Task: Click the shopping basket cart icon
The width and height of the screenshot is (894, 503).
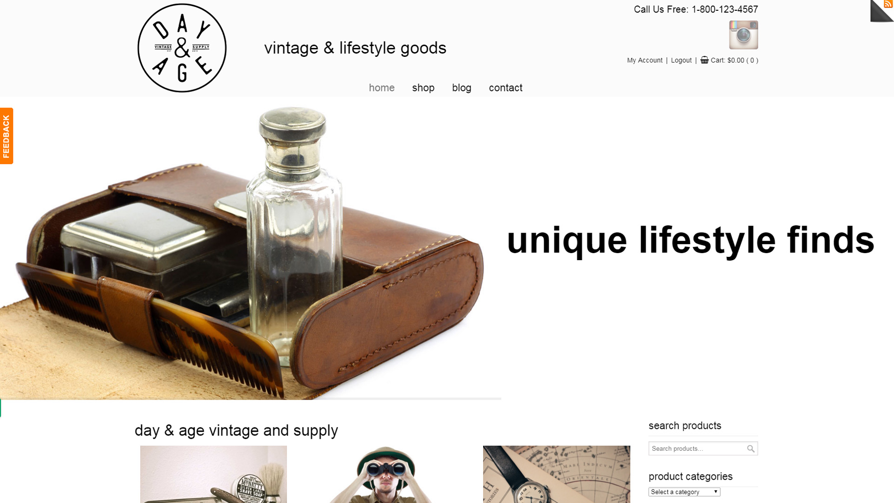Action: pyautogui.click(x=704, y=60)
